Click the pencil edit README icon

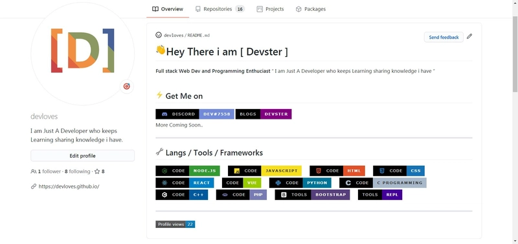pos(469,37)
